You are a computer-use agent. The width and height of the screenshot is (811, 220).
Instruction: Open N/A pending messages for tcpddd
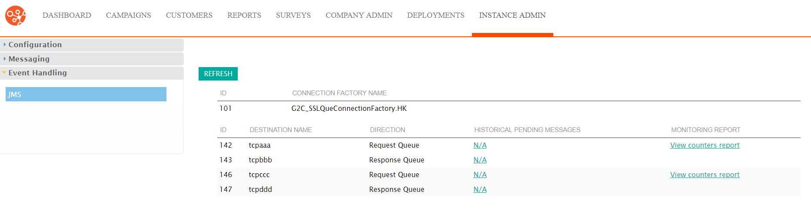[x=480, y=190]
